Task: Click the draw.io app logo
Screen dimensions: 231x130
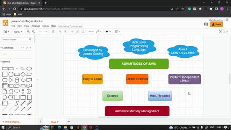Action: click(5, 23)
